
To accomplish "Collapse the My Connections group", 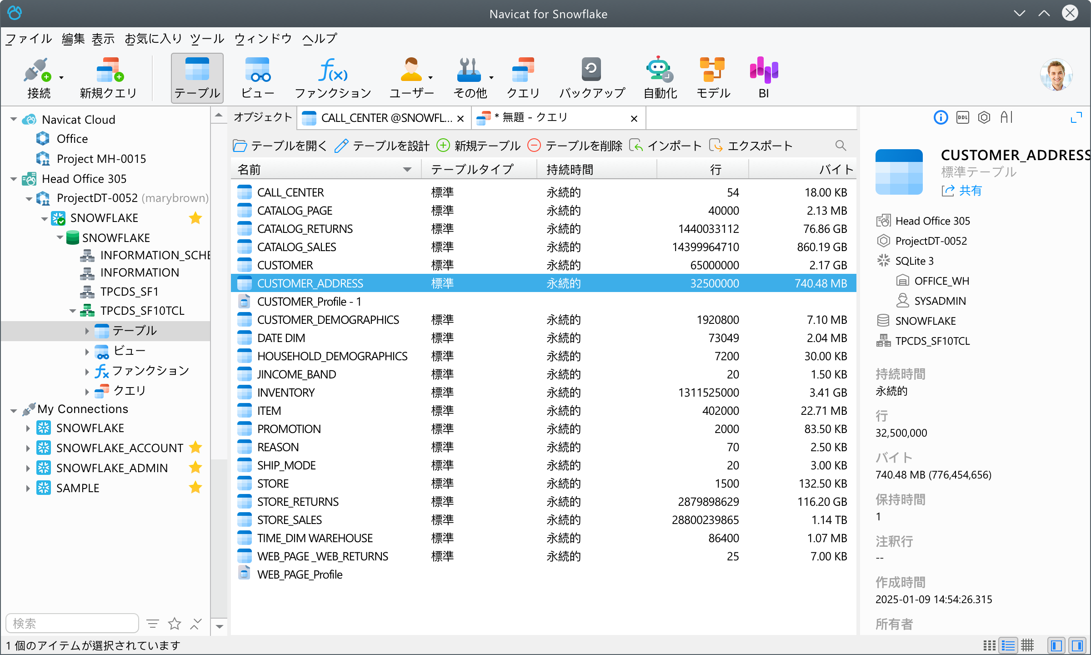I will pos(14,411).
